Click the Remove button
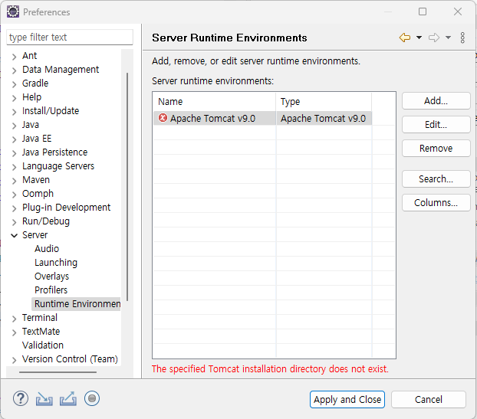 (x=436, y=149)
